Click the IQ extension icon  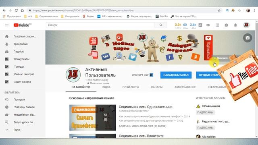tap(227, 10)
